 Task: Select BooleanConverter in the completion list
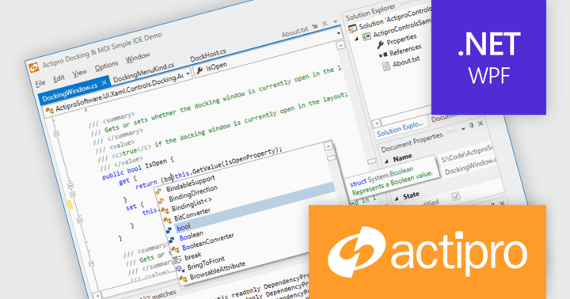208,242
